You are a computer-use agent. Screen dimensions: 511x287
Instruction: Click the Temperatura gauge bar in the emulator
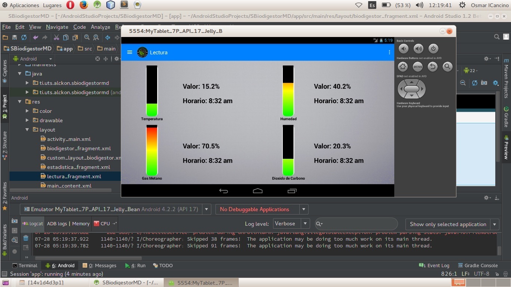(152, 91)
